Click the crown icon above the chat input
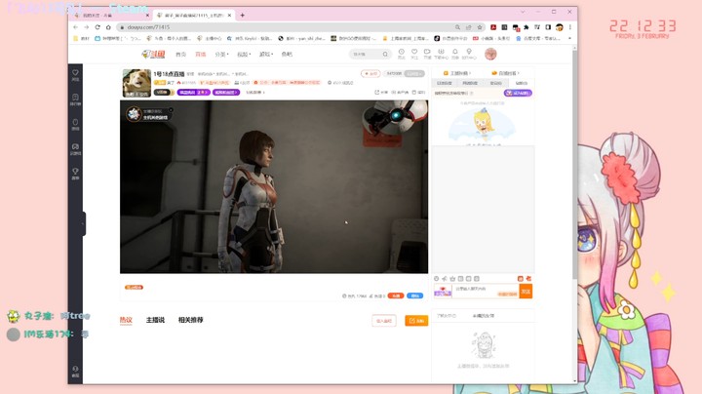The height and width of the screenshot is (394, 702). 452,279
